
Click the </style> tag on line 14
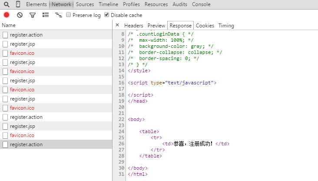[139, 70]
